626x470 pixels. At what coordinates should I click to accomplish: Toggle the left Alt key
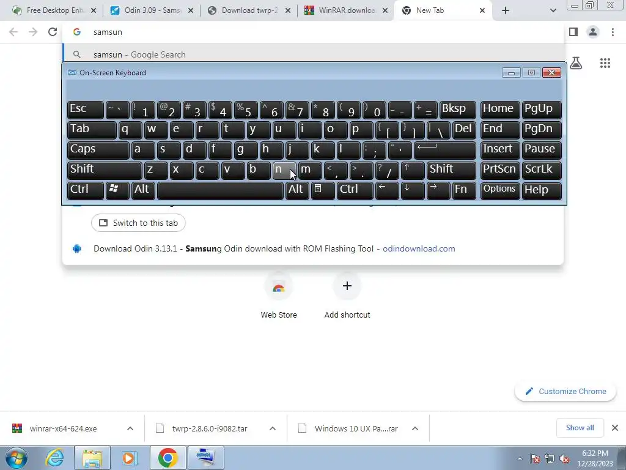(x=143, y=190)
